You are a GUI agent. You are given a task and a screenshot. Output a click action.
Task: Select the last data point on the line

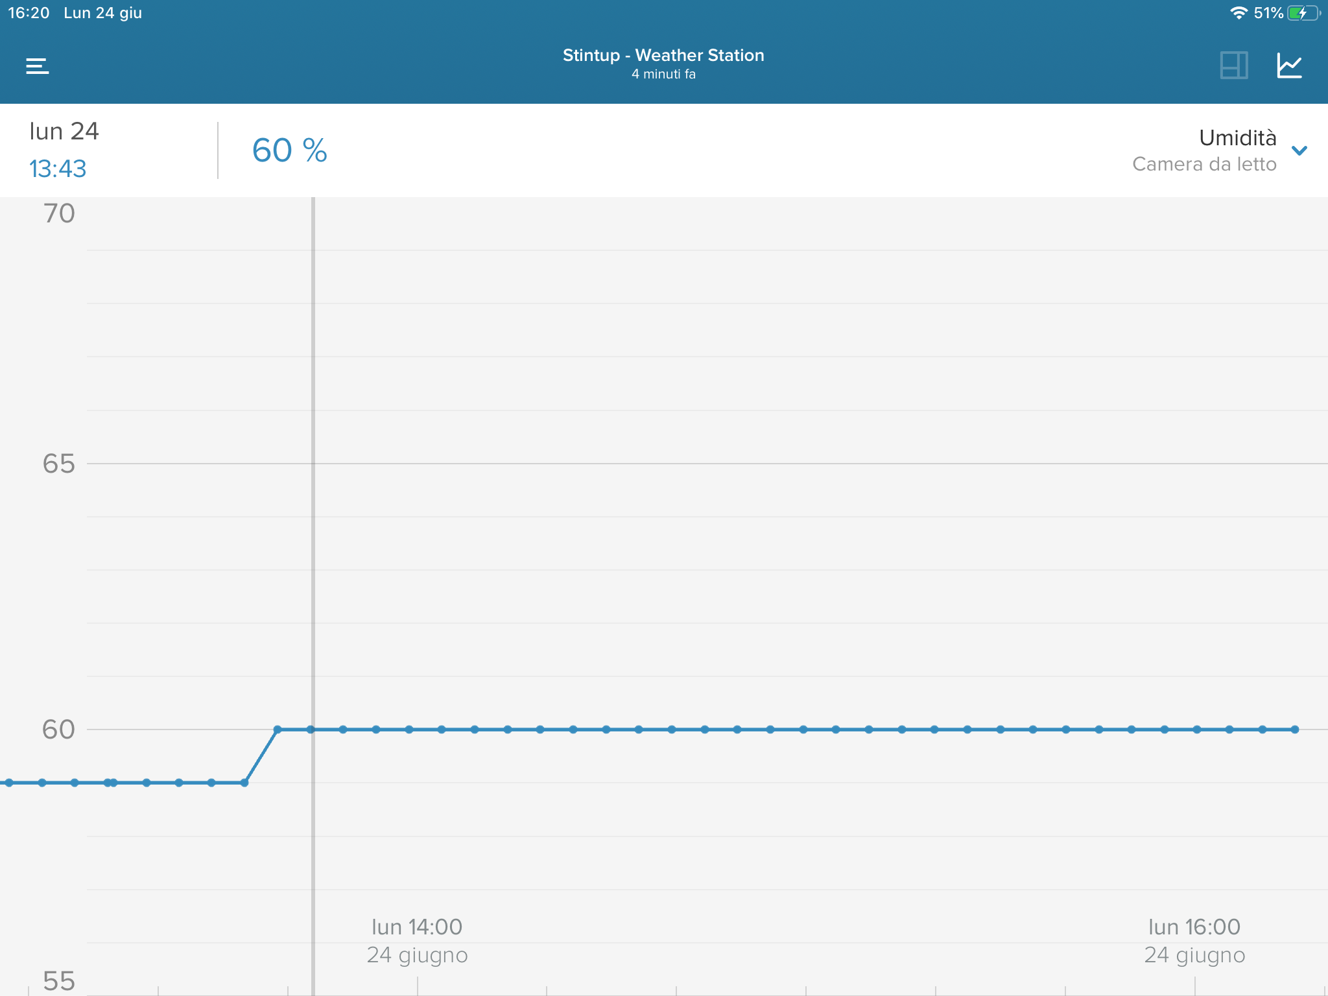pos(1295,729)
